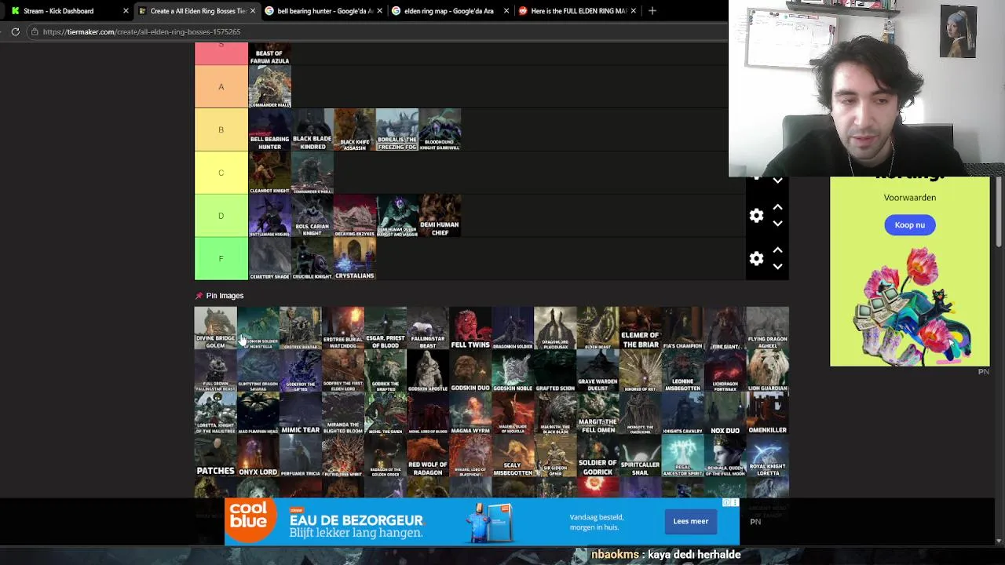Pick Divine Bridge Golem from image pool

click(215, 328)
